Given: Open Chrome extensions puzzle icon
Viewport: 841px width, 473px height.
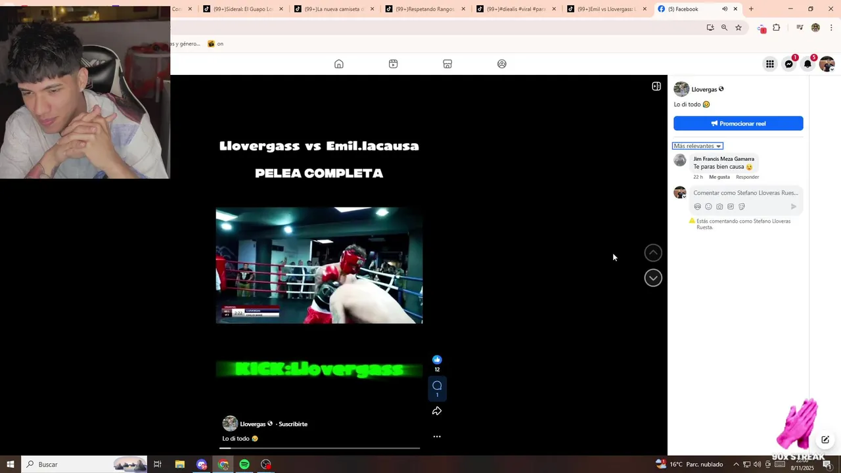Looking at the screenshot, I should pyautogui.click(x=777, y=28).
